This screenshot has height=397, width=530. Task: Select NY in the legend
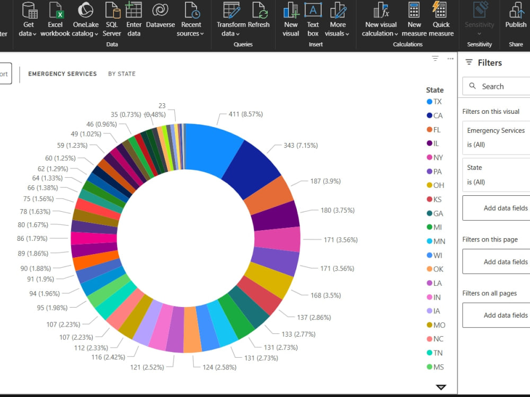[435, 157]
